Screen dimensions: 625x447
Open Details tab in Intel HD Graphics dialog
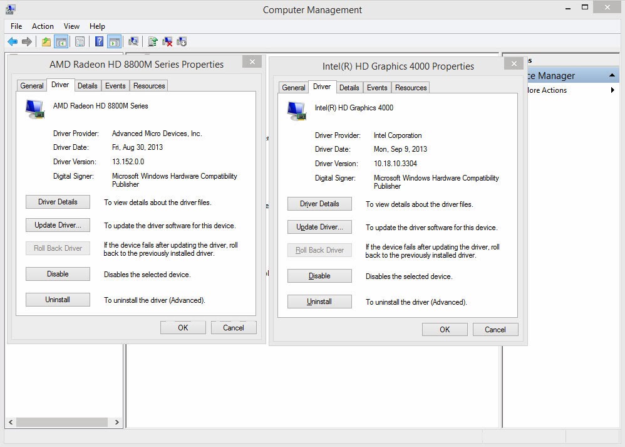[349, 87]
